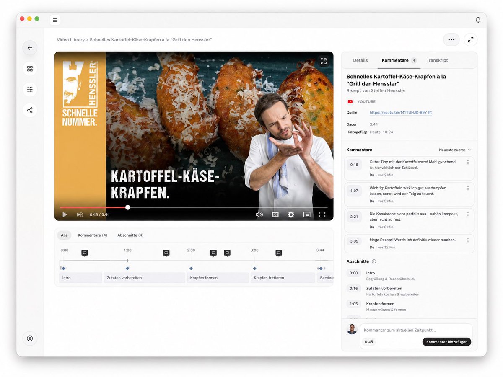Open the three-dot more options button
503x377 pixels.
(451, 40)
